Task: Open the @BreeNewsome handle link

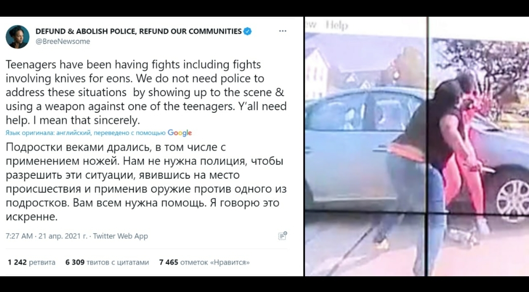Action: 63,41
